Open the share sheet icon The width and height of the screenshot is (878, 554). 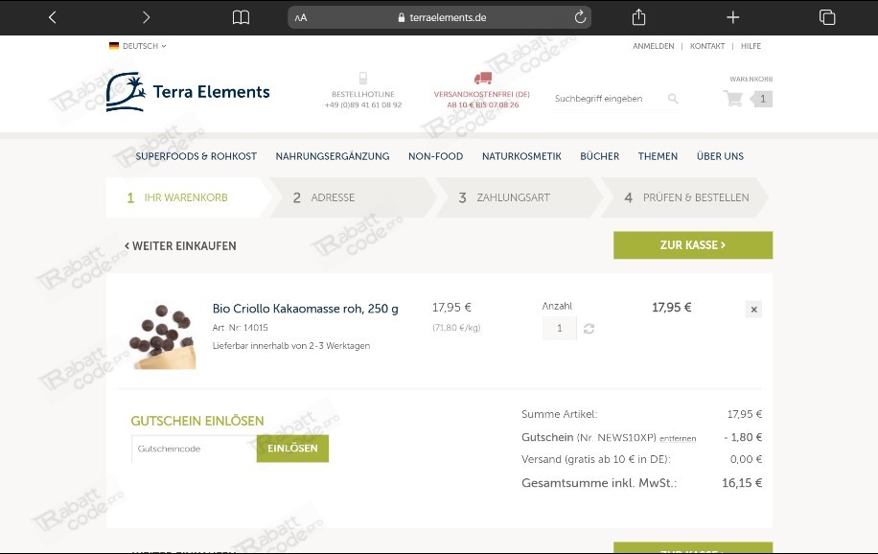click(638, 17)
